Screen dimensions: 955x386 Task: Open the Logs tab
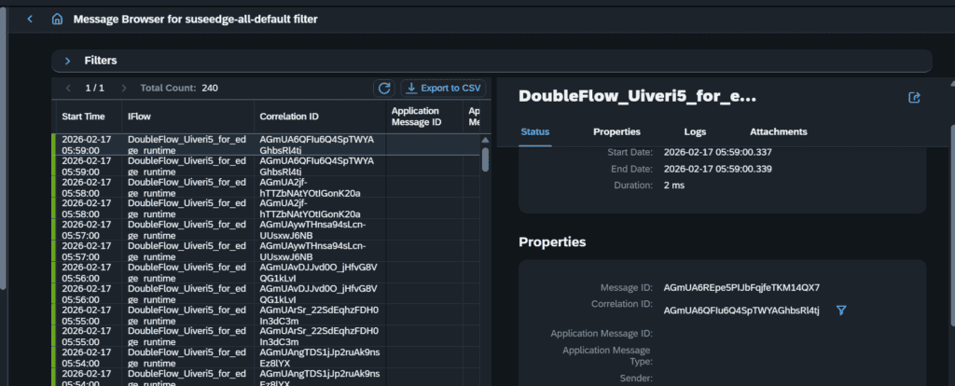pos(695,131)
